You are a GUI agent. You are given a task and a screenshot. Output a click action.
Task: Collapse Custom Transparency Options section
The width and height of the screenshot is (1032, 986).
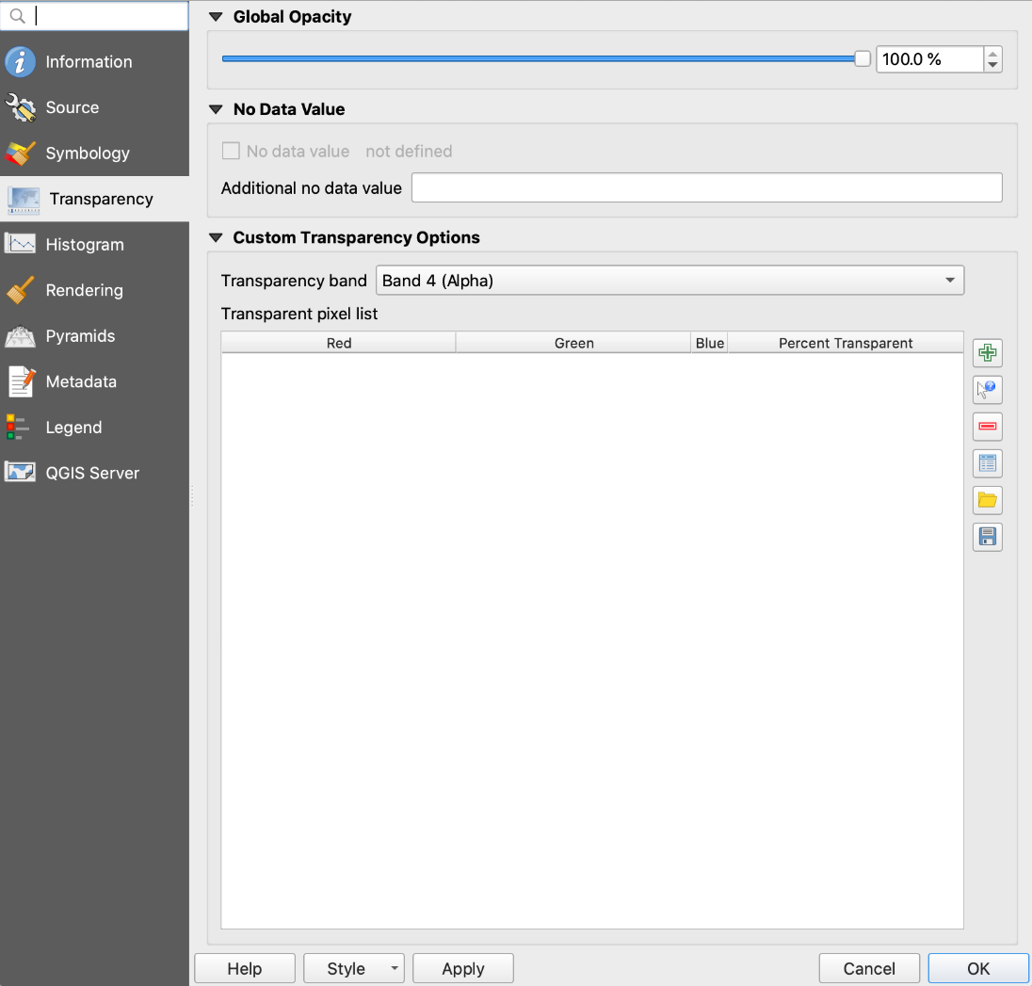point(216,237)
